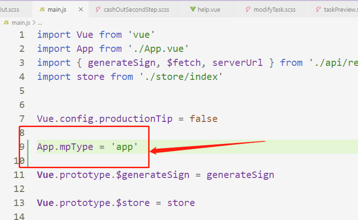Screen dimensions: 358x220
Task: Click line number 13 in the gutter
Action: (19, 203)
